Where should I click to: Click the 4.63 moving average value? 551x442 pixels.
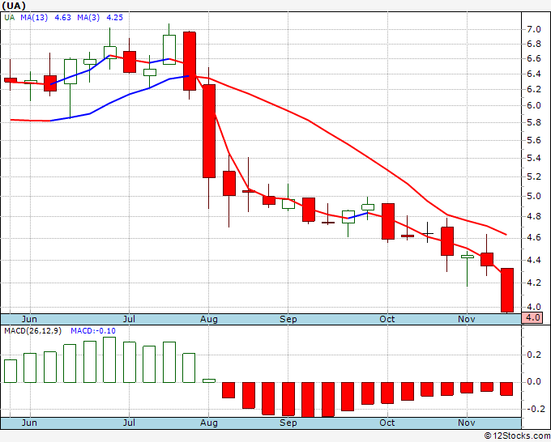coord(63,18)
